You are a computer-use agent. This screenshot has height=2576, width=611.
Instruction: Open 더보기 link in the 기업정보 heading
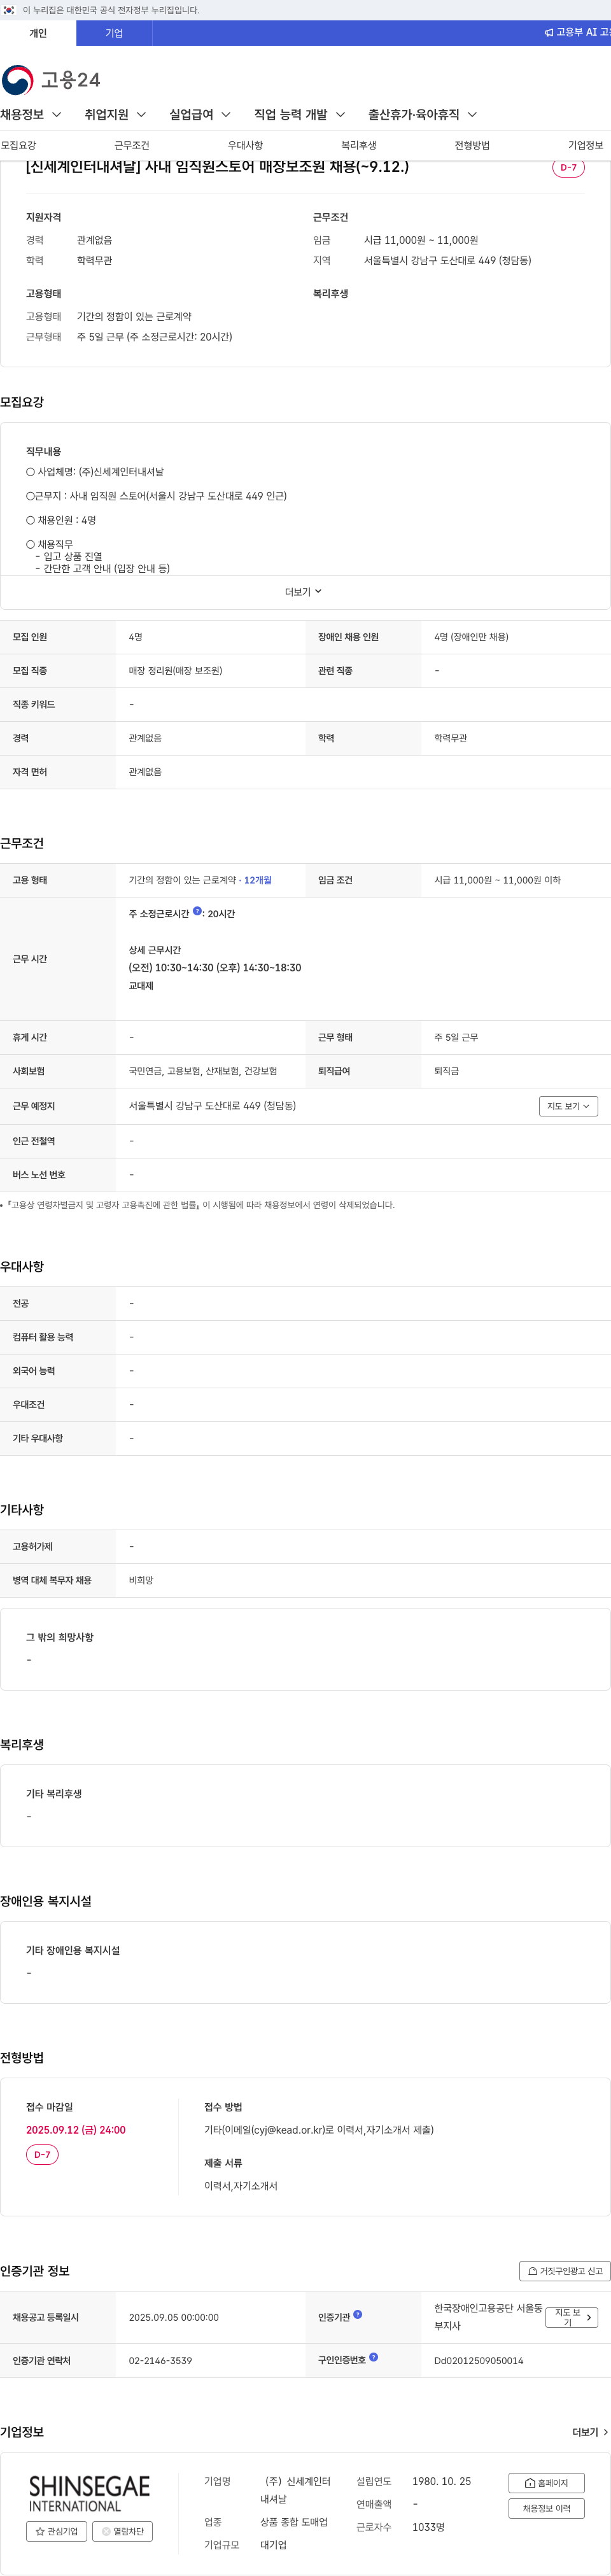[x=590, y=2432]
